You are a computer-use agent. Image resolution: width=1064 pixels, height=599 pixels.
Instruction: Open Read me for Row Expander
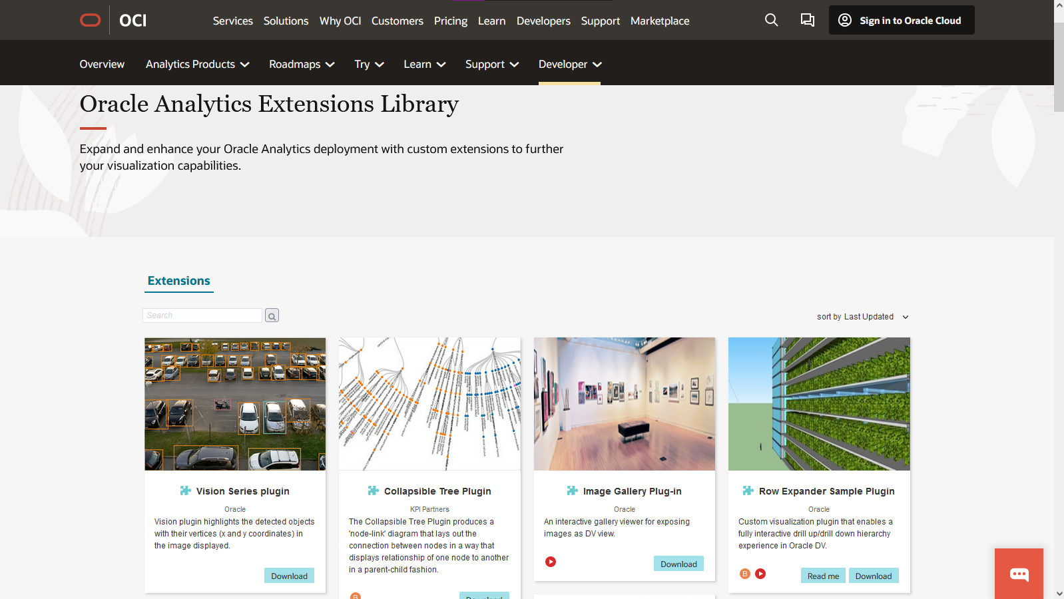pos(823,576)
